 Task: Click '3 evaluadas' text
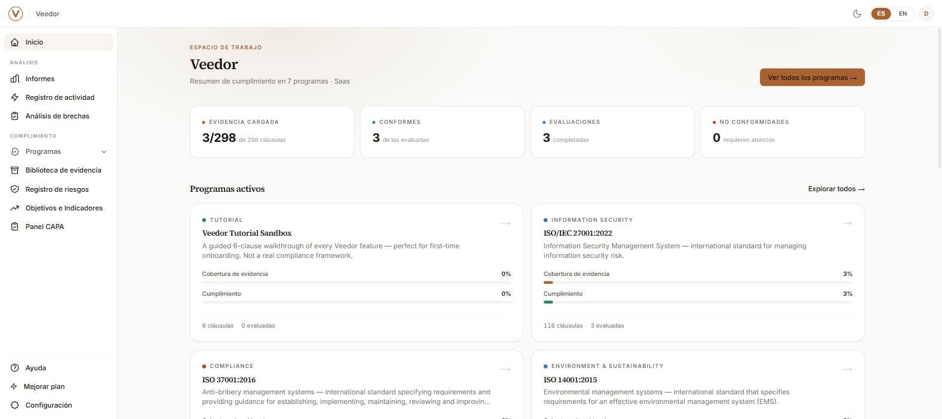(x=607, y=326)
